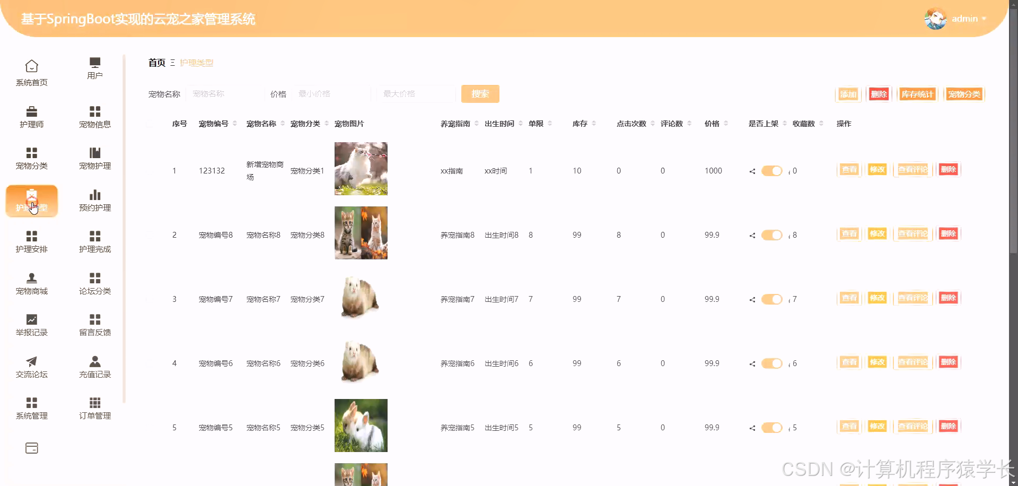The width and height of the screenshot is (1018, 486).
Task: Click the 宠物名称 search input field
Action: 224,93
